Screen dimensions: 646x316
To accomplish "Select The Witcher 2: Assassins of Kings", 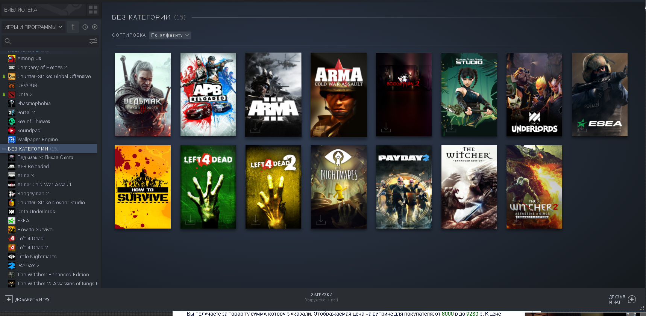I will coord(56,284).
